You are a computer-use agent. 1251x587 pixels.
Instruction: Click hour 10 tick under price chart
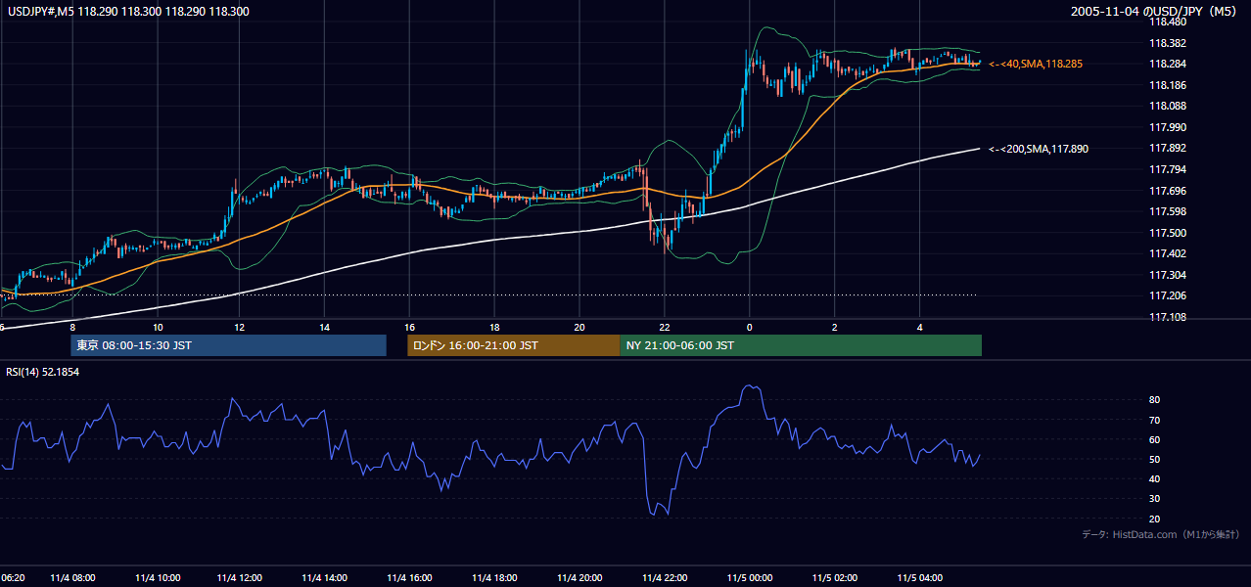(x=158, y=327)
